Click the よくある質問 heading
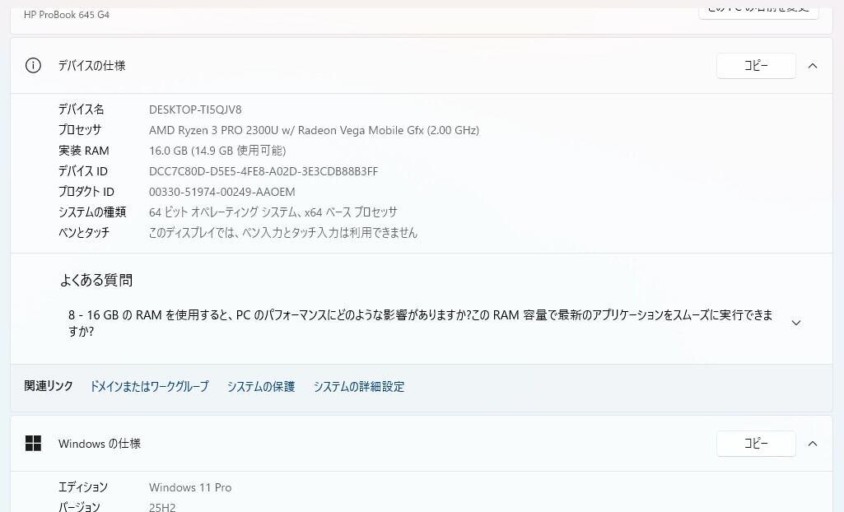844x512 pixels. [96, 280]
